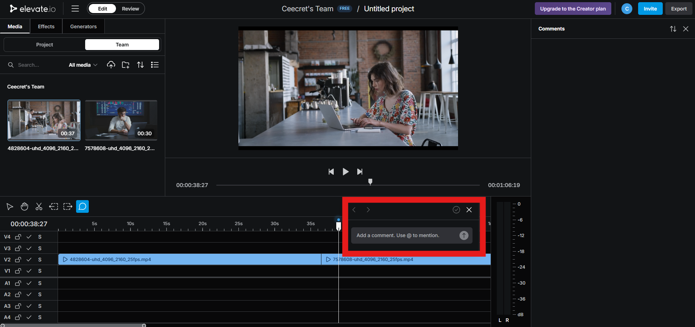The image size is (695, 327).
Task: Switch media panel to list view
Action: (155, 65)
